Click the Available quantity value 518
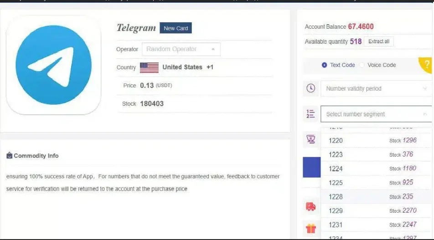 tap(356, 41)
